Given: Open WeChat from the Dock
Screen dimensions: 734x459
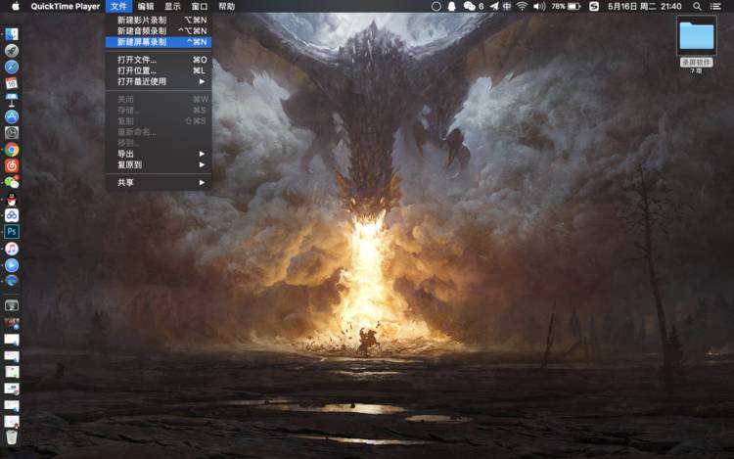Looking at the screenshot, I should (x=12, y=182).
